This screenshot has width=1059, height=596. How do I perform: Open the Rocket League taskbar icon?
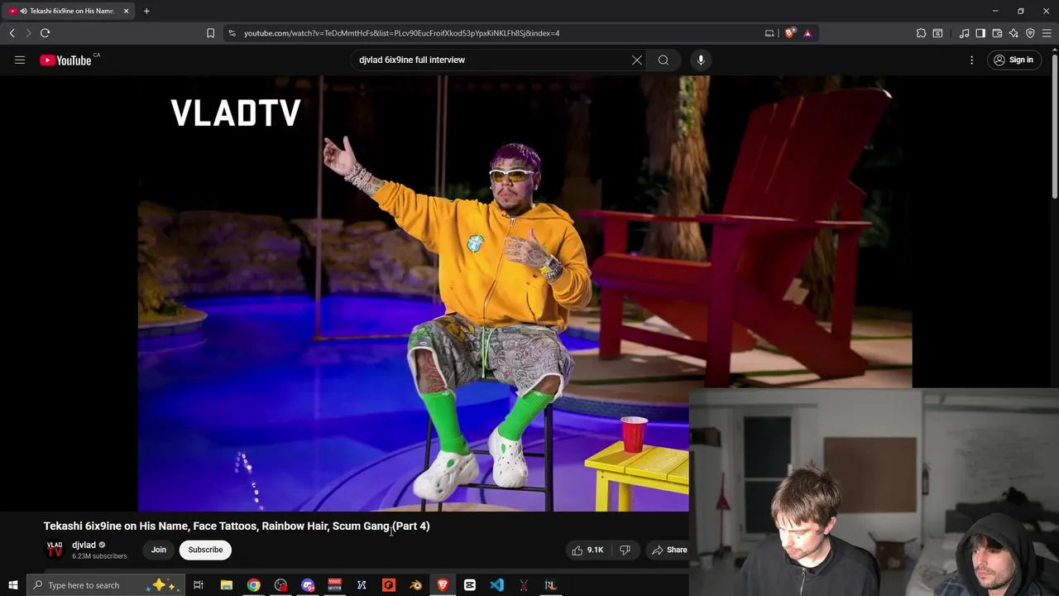click(x=550, y=585)
